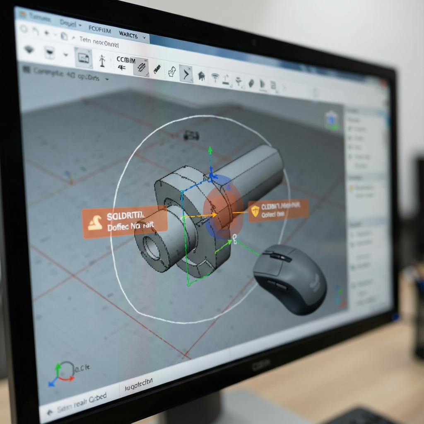Click the 'augotedhn' status bar entry
The image size is (424, 424).
point(139,385)
